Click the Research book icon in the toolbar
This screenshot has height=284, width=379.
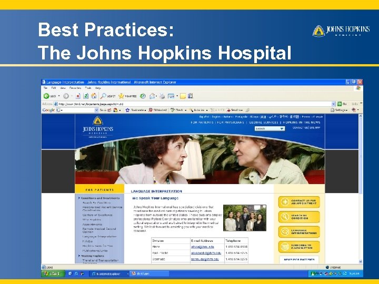point(191,96)
